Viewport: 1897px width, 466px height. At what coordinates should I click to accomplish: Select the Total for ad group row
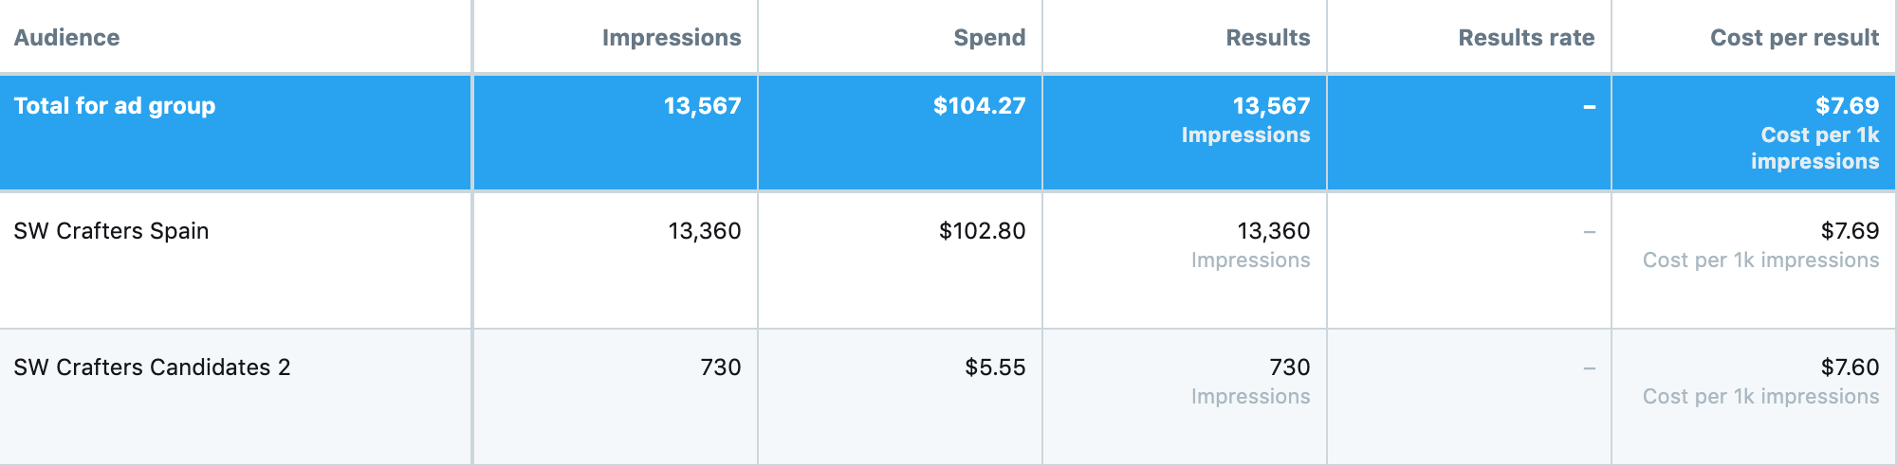pos(948,133)
